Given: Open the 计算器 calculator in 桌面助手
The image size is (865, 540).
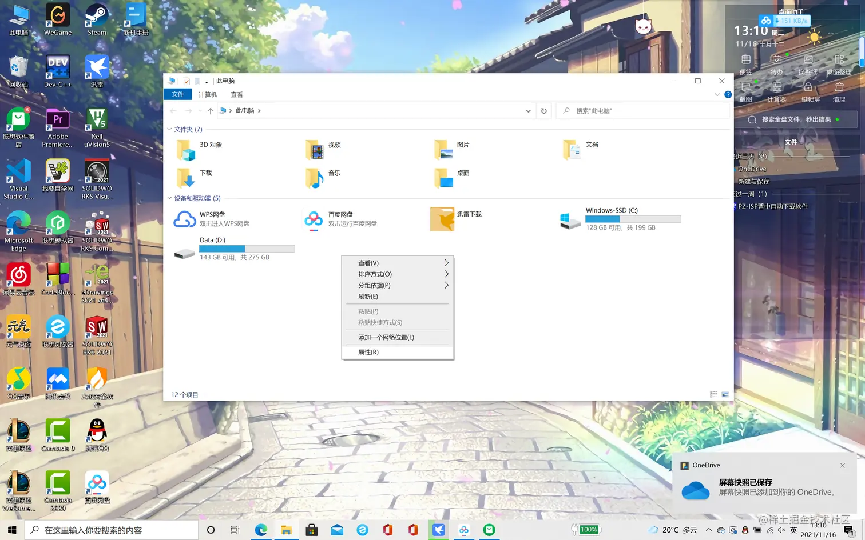Looking at the screenshot, I should point(777,91).
